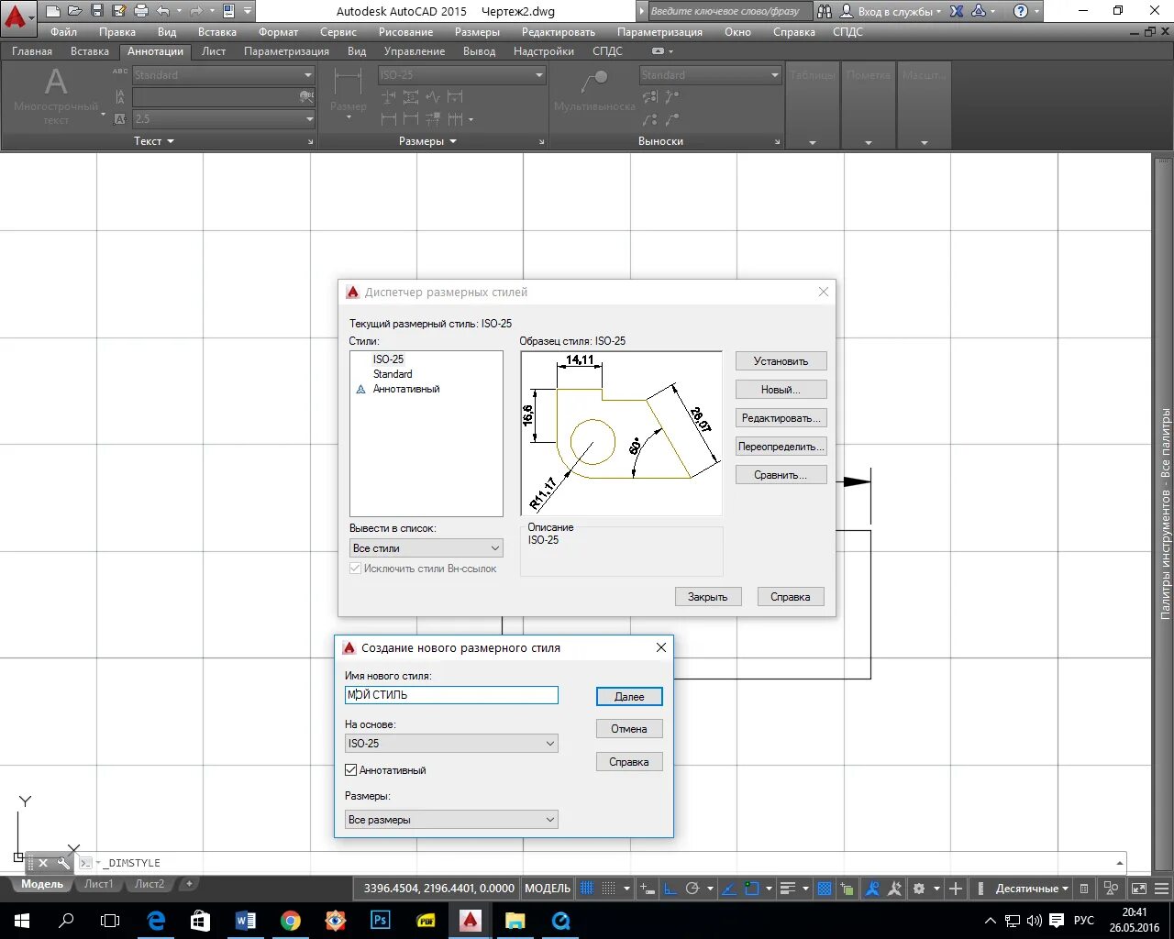Screen dimensions: 1174x939
Task: Open Photoshop from Windows taskbar
Action: tap(381, 921)
